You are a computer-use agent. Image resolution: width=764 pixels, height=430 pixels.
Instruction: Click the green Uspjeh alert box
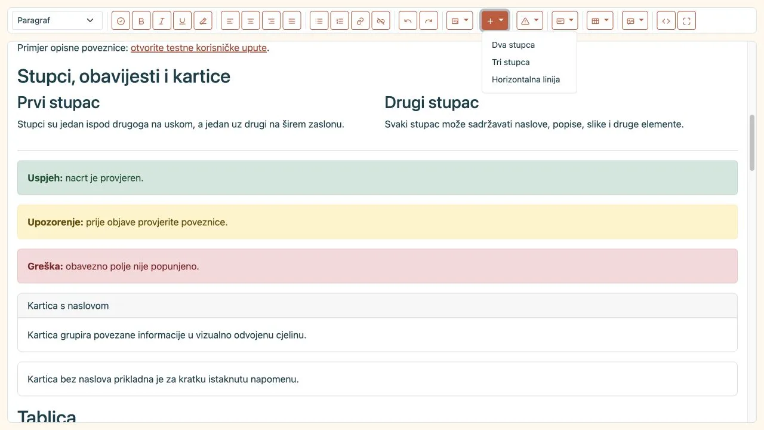(x=377, y=178)
